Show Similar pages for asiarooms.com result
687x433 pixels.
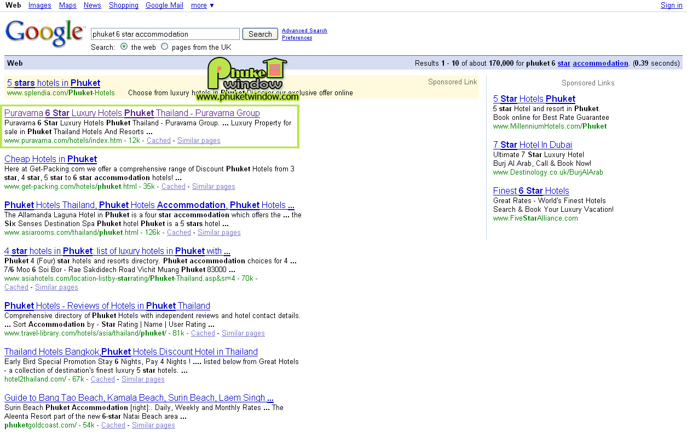pyautogui.click(x=219, y=233)
